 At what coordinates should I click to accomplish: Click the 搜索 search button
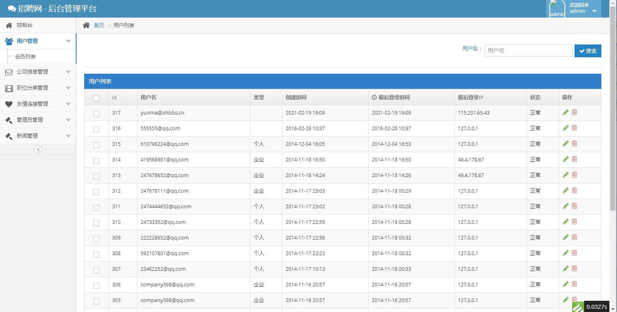click(587, 50)
